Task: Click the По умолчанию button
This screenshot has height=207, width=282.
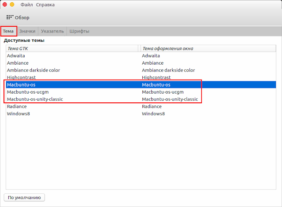Action: click(24, 197)
